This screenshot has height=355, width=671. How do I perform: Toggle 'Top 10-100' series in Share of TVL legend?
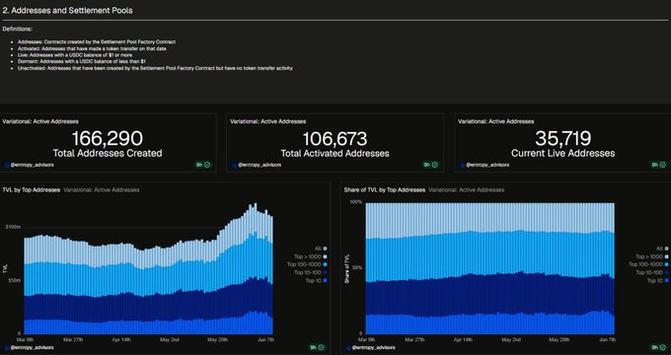pos(652,272)
